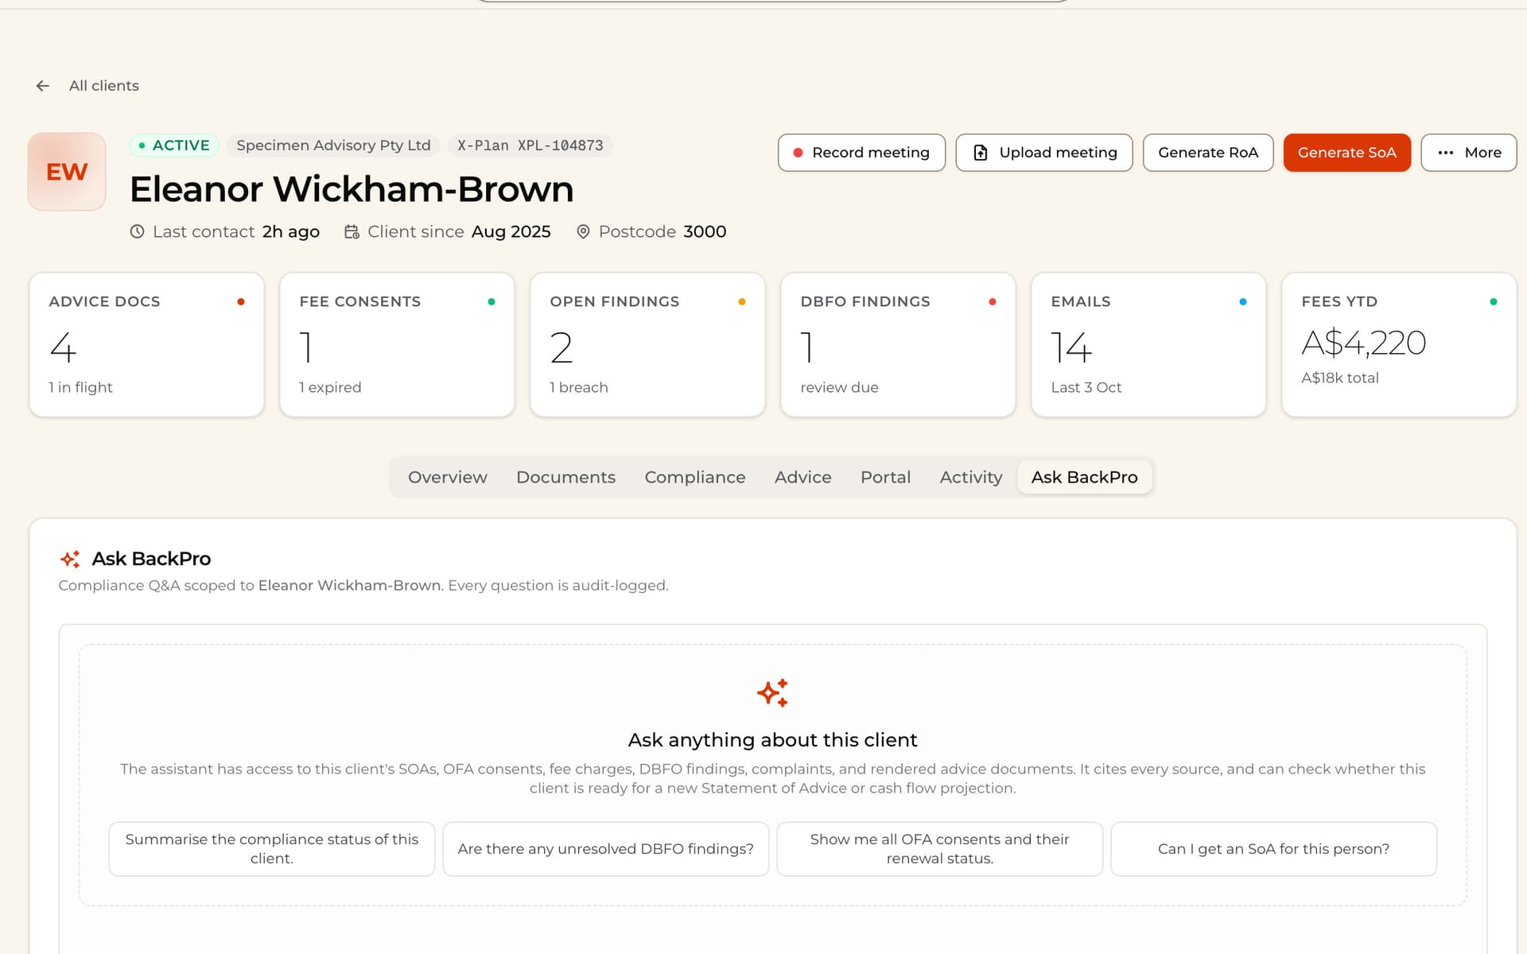Switch to the Activity tab
This screenshot has width=1527, height=954.
(x=971, y=477)
